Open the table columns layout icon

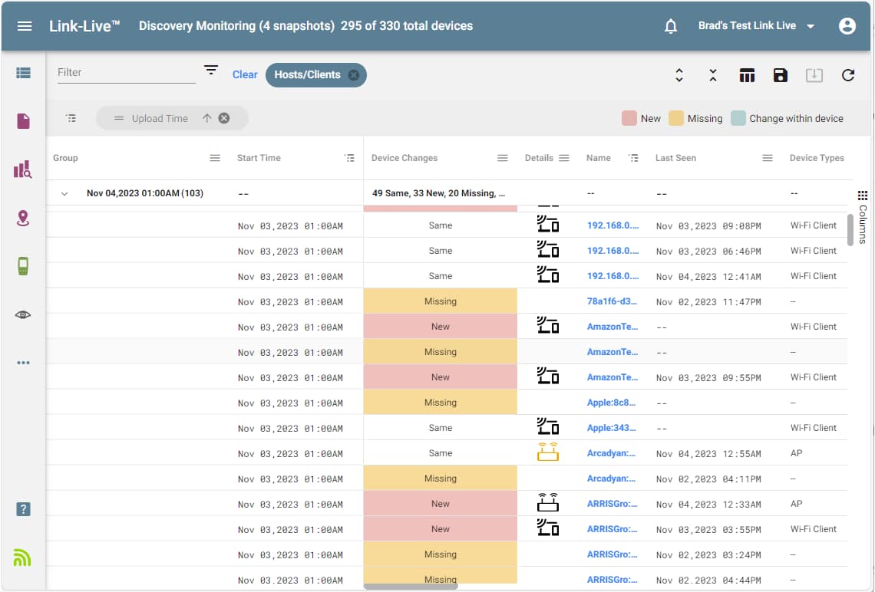[x=747, y=75]
